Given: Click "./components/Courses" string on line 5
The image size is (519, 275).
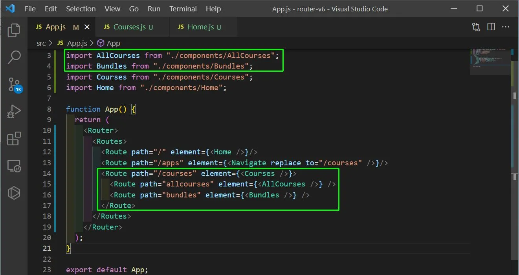Looking at the screenshot, I should [201, 77].
